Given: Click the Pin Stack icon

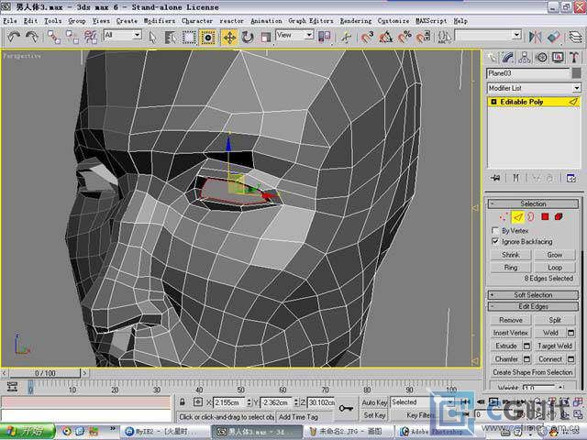Looking at the screenshot, I should (x=495, y=178).
